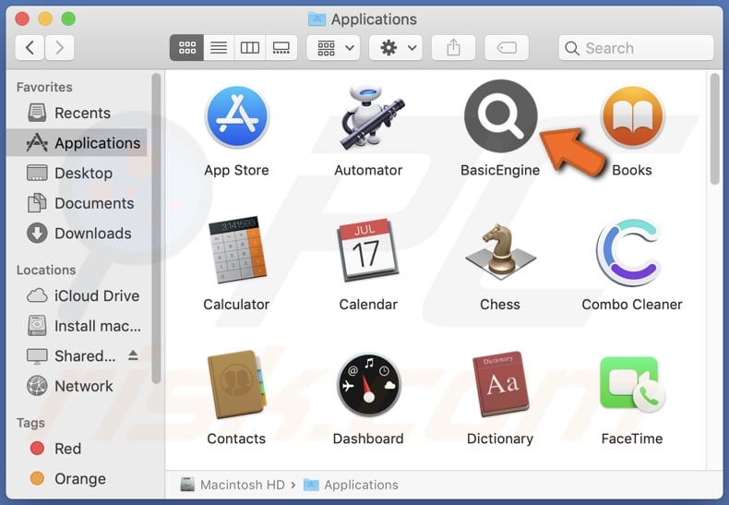Zoom the window with the green button
Image resolution: width=729 pixels, height=505 pixels.
click(68, 19)
